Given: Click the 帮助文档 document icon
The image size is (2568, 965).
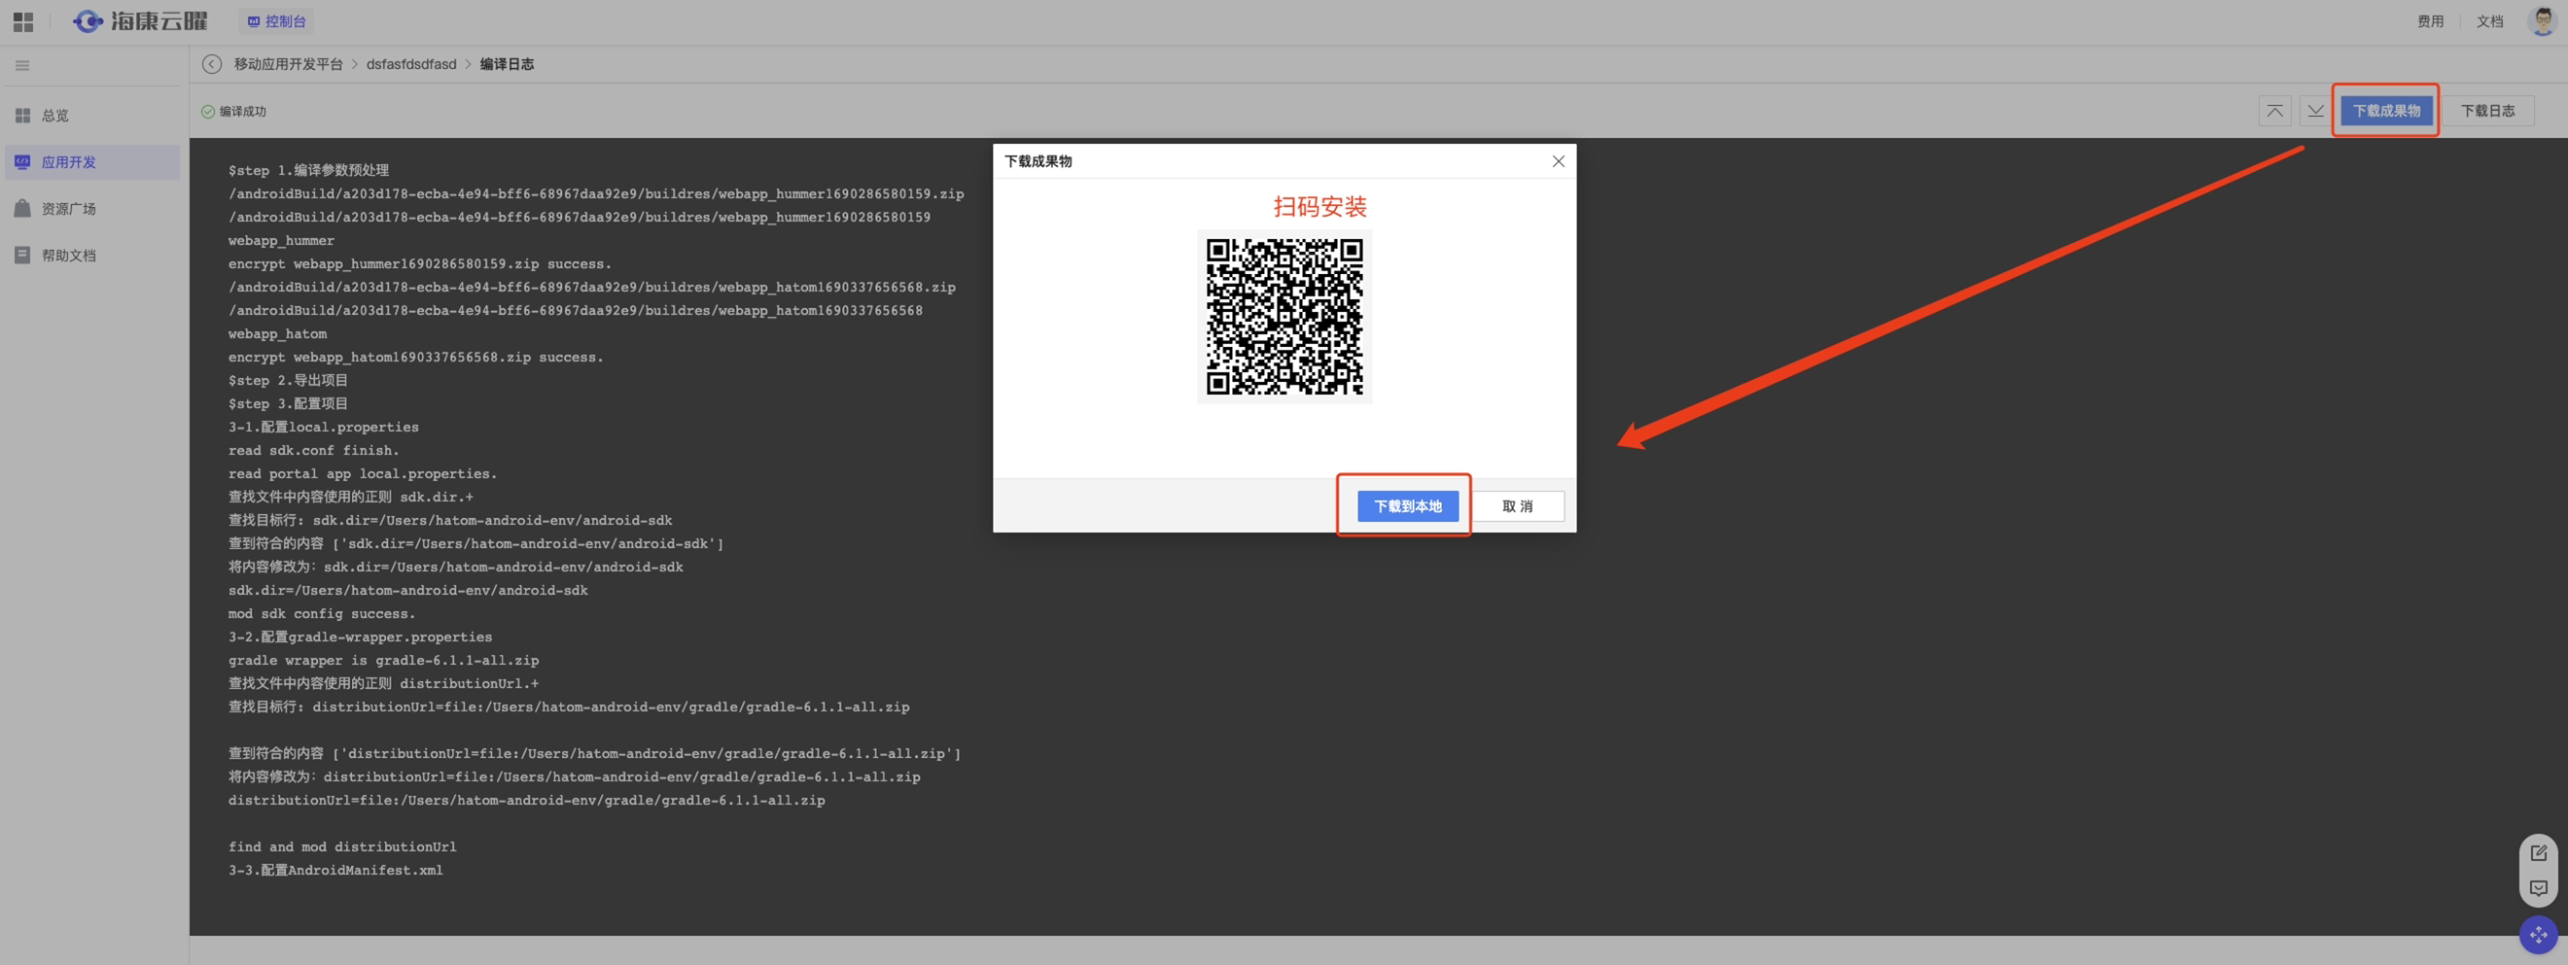Looking at the screenshot, I should (x=22, y=255).
